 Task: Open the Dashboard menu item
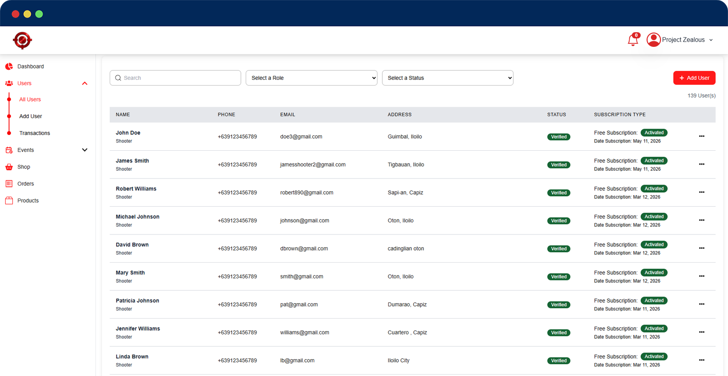[x=31, y=66]
